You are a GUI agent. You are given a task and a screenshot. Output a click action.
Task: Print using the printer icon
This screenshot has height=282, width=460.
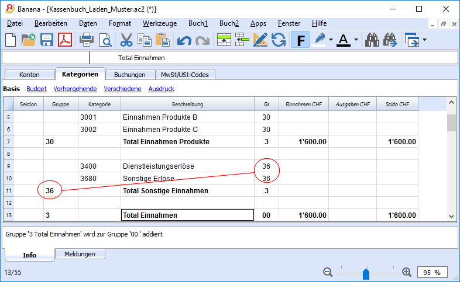87,40
